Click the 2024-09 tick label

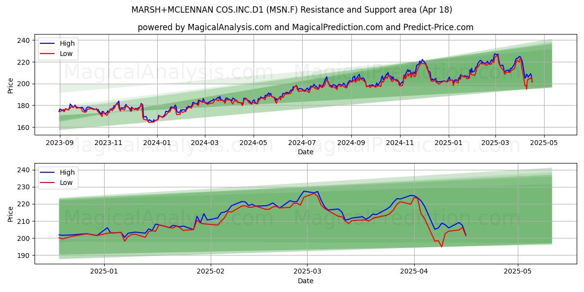tap(351, 143)
